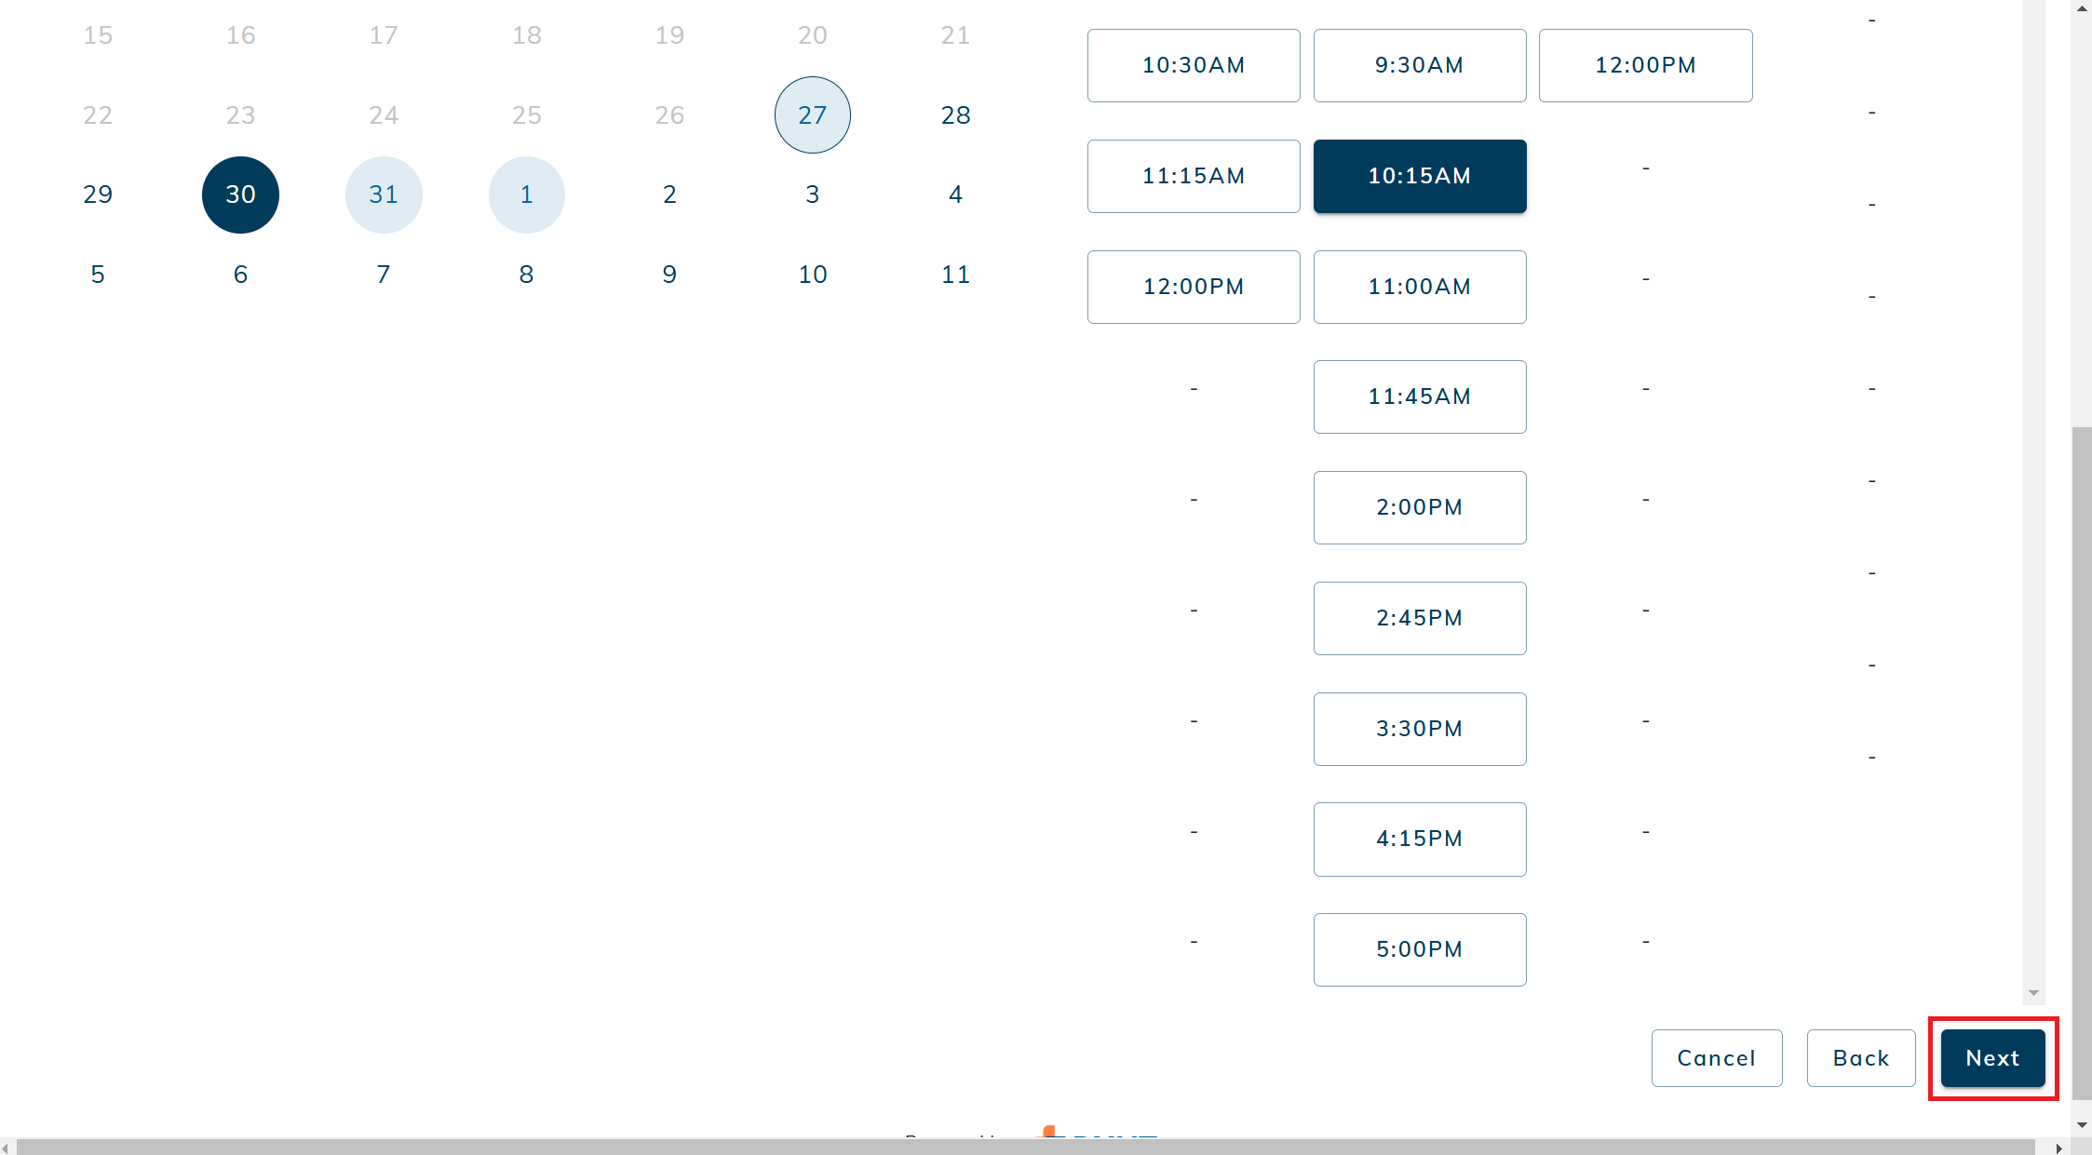This screenshot has width=2092, height=1155.
Task: Select calendar date 7
Action: (x=384, y=275)
